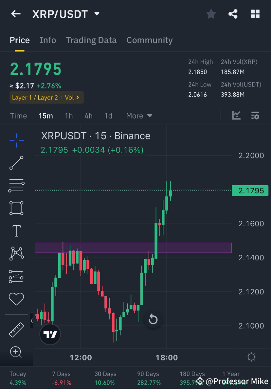Switch to the Community tab
Viewport: 271px width, 389px height.
click(x=150, y=40)
